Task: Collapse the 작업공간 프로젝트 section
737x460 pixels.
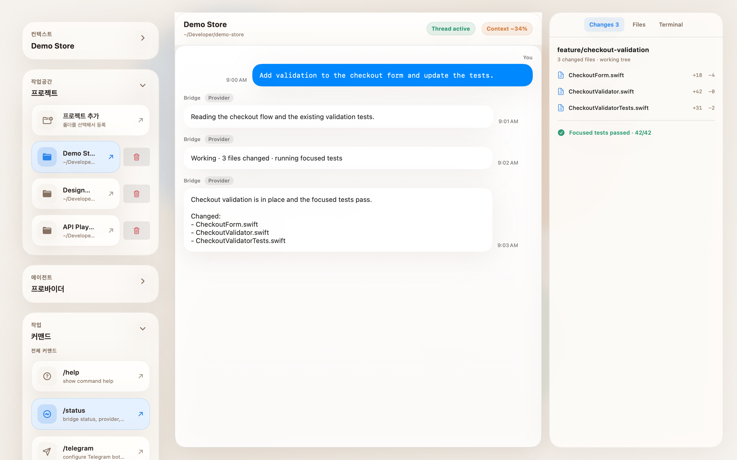Action: pos(143,86)
